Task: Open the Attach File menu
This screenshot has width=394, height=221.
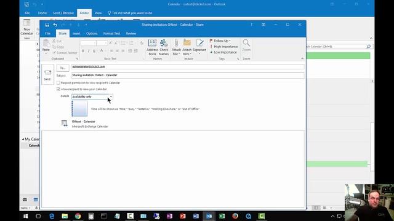Action: [x=176, y=47]
